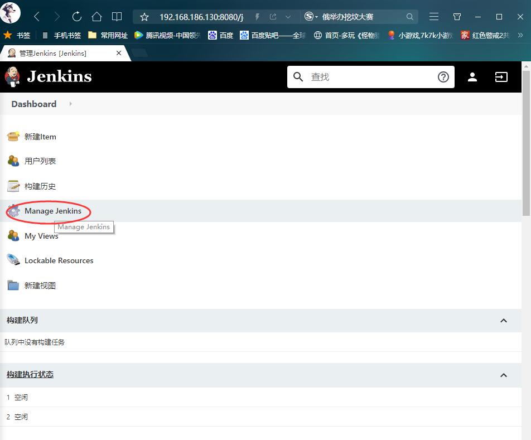The width and height of the screenshot is (531, 440).
Task: Open the 用户列表 link
Action: coord(40,161)
